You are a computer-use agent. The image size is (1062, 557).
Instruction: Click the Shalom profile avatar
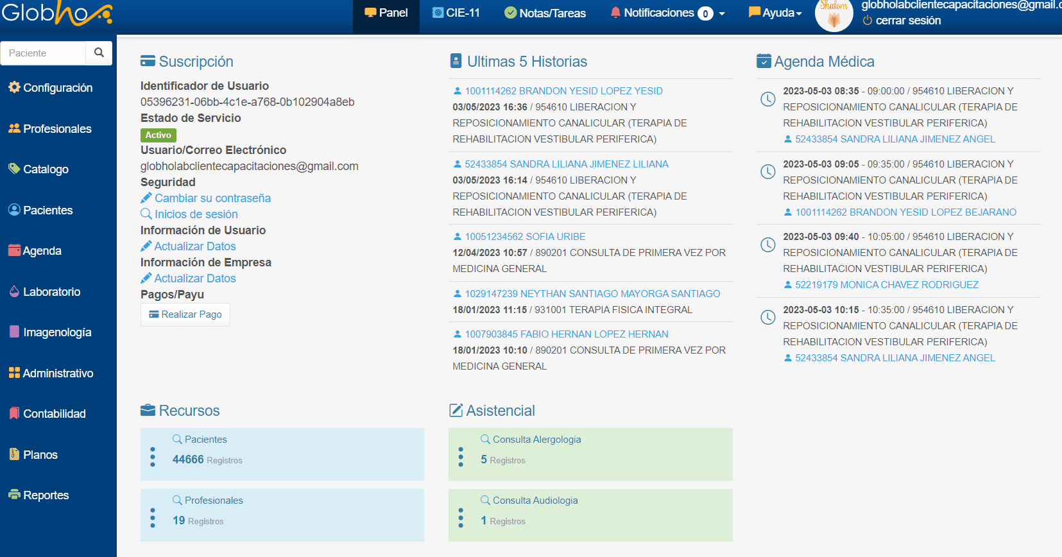tap(834, 15)
